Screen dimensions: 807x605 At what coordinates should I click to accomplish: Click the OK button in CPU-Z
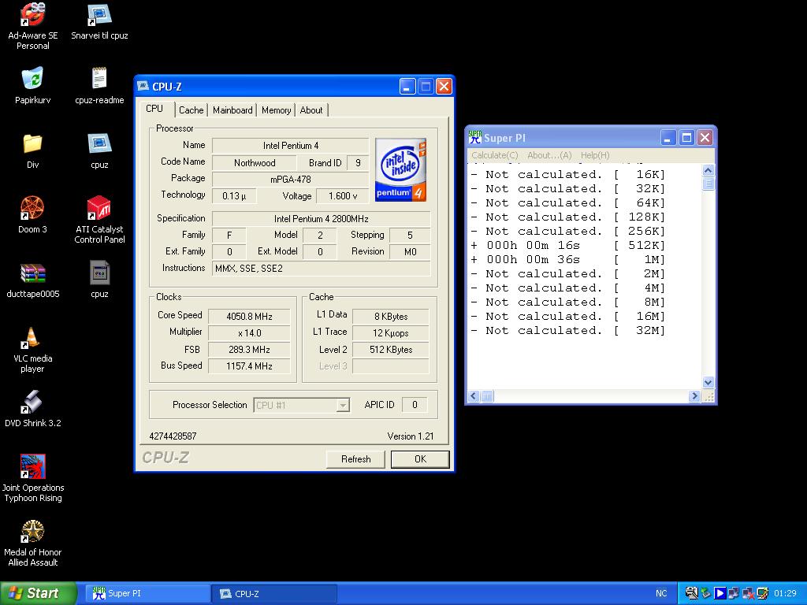point(421,459)
